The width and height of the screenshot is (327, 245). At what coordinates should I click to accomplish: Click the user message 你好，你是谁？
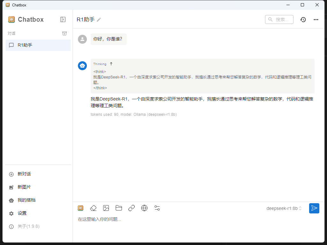tap(109, 39)
